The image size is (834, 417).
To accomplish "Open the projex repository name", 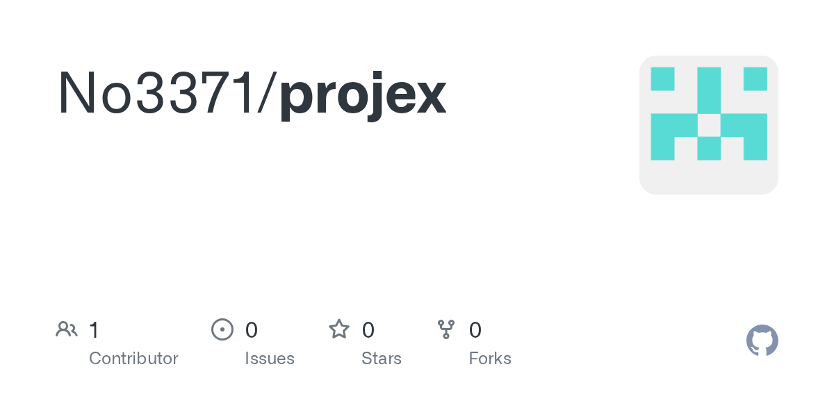I will pyautogui.click(x=362, y=95).
